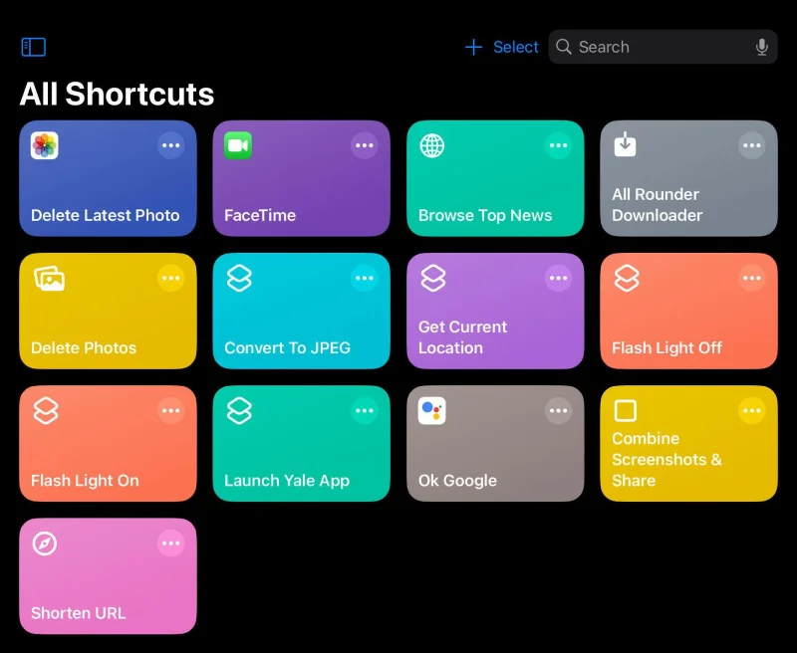The height and width of the screenshot is (653, 797).
Task: Open All Rounder Downloader ellipsis menu
Action: [x=752, y=145]
